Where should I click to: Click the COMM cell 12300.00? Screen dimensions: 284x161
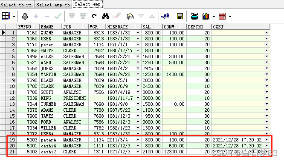[174, 152]
